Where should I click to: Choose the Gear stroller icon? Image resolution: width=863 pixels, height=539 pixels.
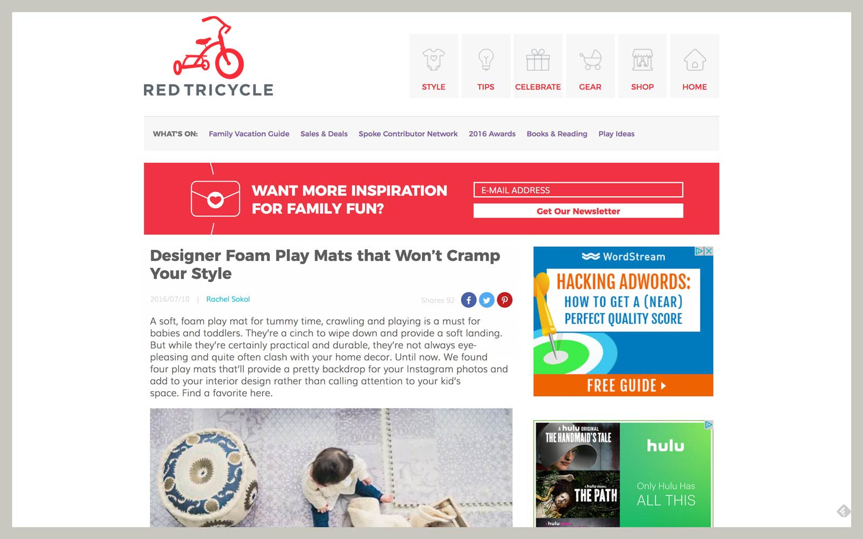click(590, 60)
